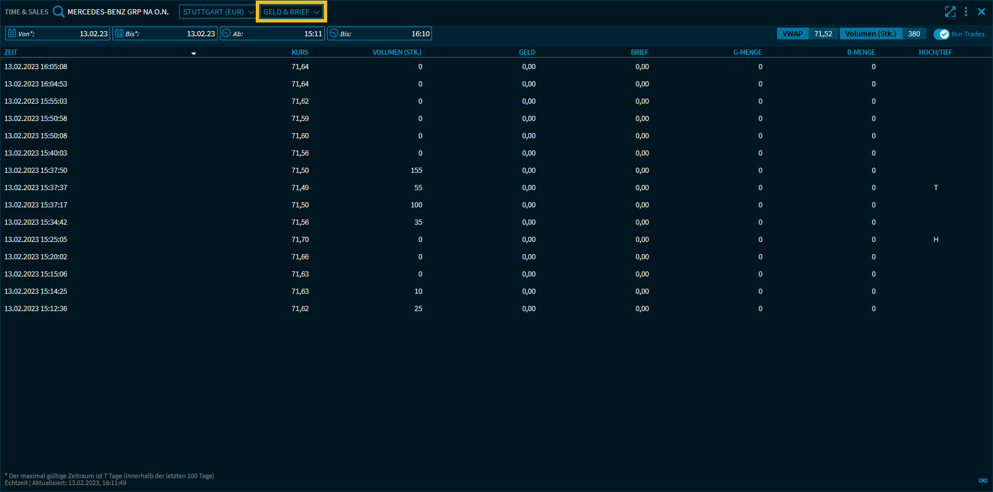Screen dimensions: 993x492
Task: Click the clock icon in Ab time field
Action: tap(226, 33)
